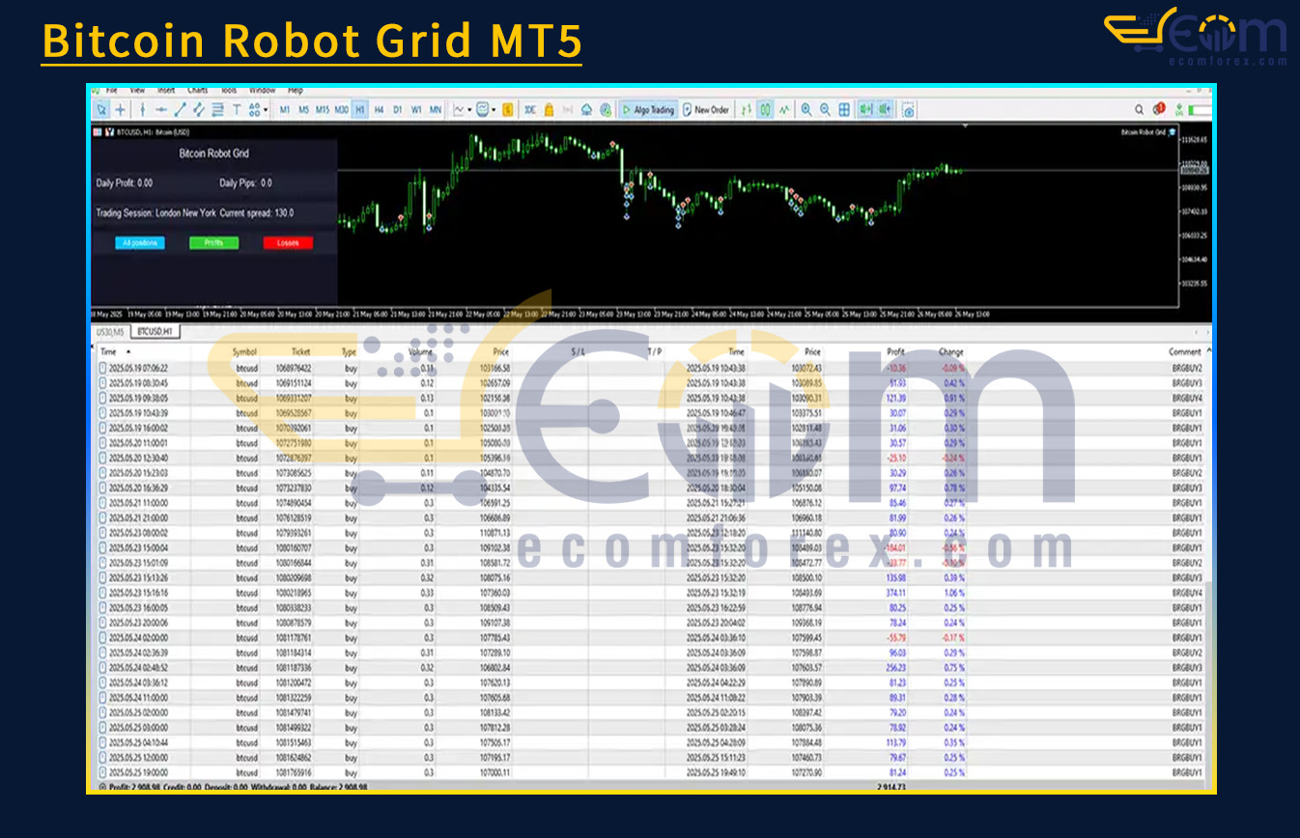Viewport: 1300px width, 838px height.
Task: Click the yellow padlock icon
Action: tap(549, 110)
